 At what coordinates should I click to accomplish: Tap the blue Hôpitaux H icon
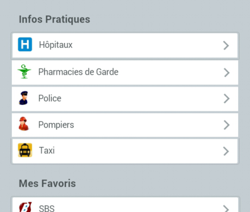pyautogui.click(x=25, y=45)
